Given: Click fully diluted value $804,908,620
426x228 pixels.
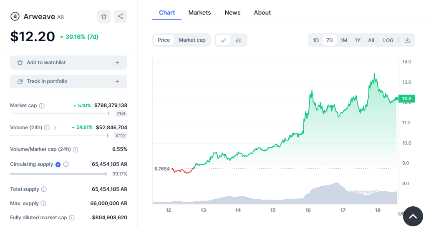Looking at the screenshot, I should 110,218.
